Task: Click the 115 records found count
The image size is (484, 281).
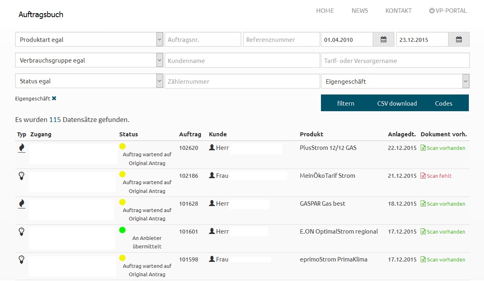Action: pyautogui.click(x=55, y=120)
